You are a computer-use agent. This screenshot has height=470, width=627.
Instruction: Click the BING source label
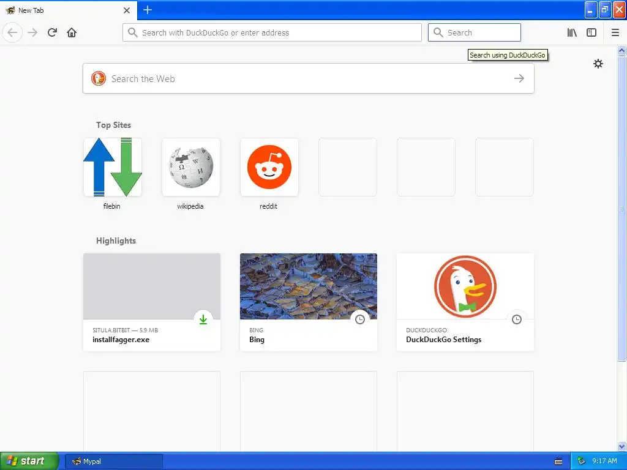click(x=256, y=330)
